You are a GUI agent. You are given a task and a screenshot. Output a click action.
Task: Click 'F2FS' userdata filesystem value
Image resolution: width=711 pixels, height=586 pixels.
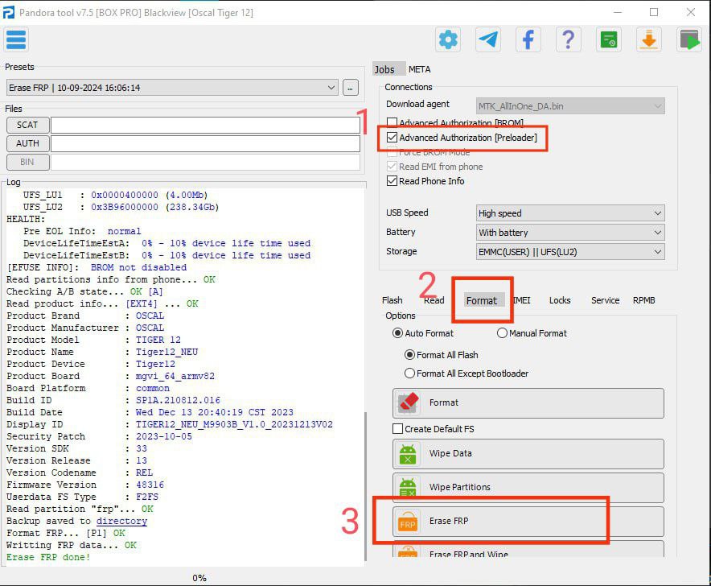click(147, 497)
